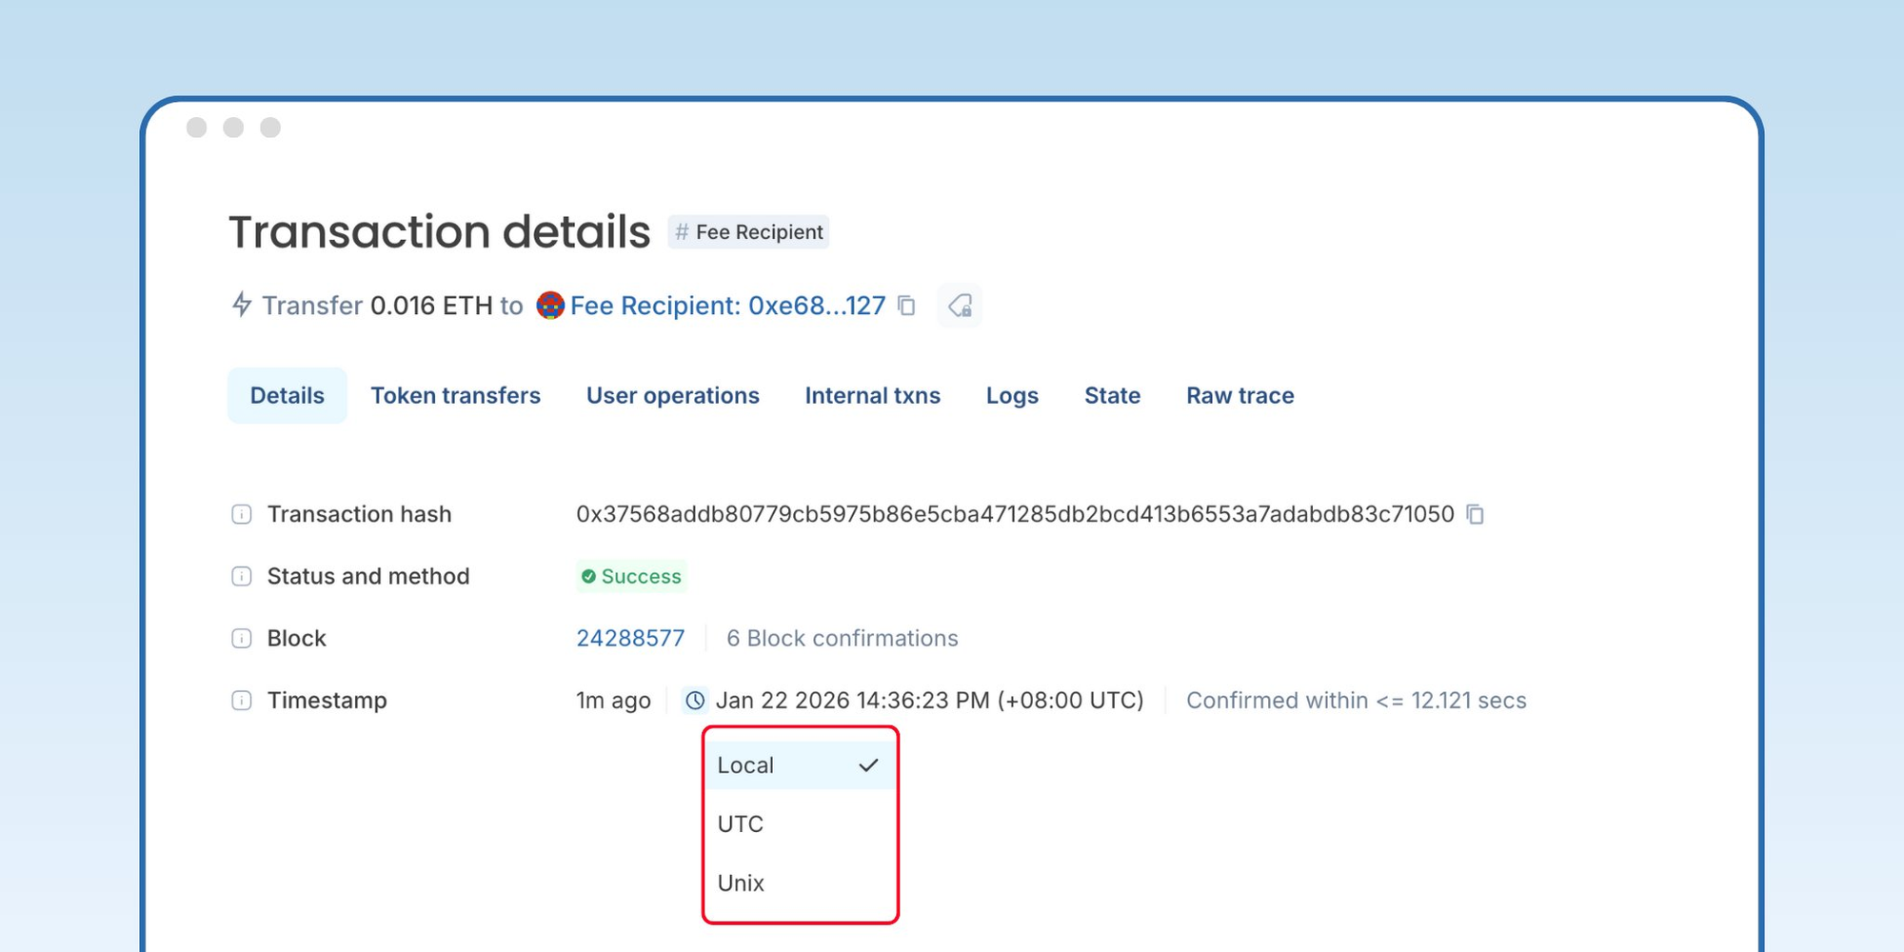Screen dimensions: 1904x952
Task: Click the private tag icon next to address
Action: pos(960,306)
